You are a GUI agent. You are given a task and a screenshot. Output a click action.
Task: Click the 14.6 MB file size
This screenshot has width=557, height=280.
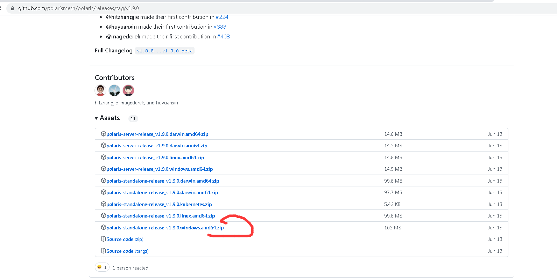pyautogui.click(x=393, y=134)
